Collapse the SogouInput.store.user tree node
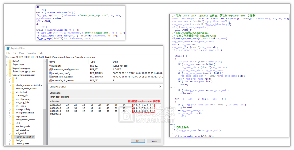Viewport: 294px width, 150px height. [7, 75]
